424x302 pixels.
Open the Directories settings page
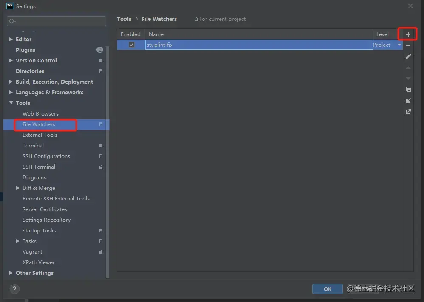point(30,71)
